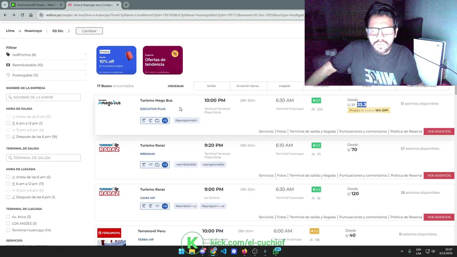Image resolution: width=457 pixels, height=257 pixels.
Task: Check the Terminal Huancayo (14) option
Action: (8, 230)
